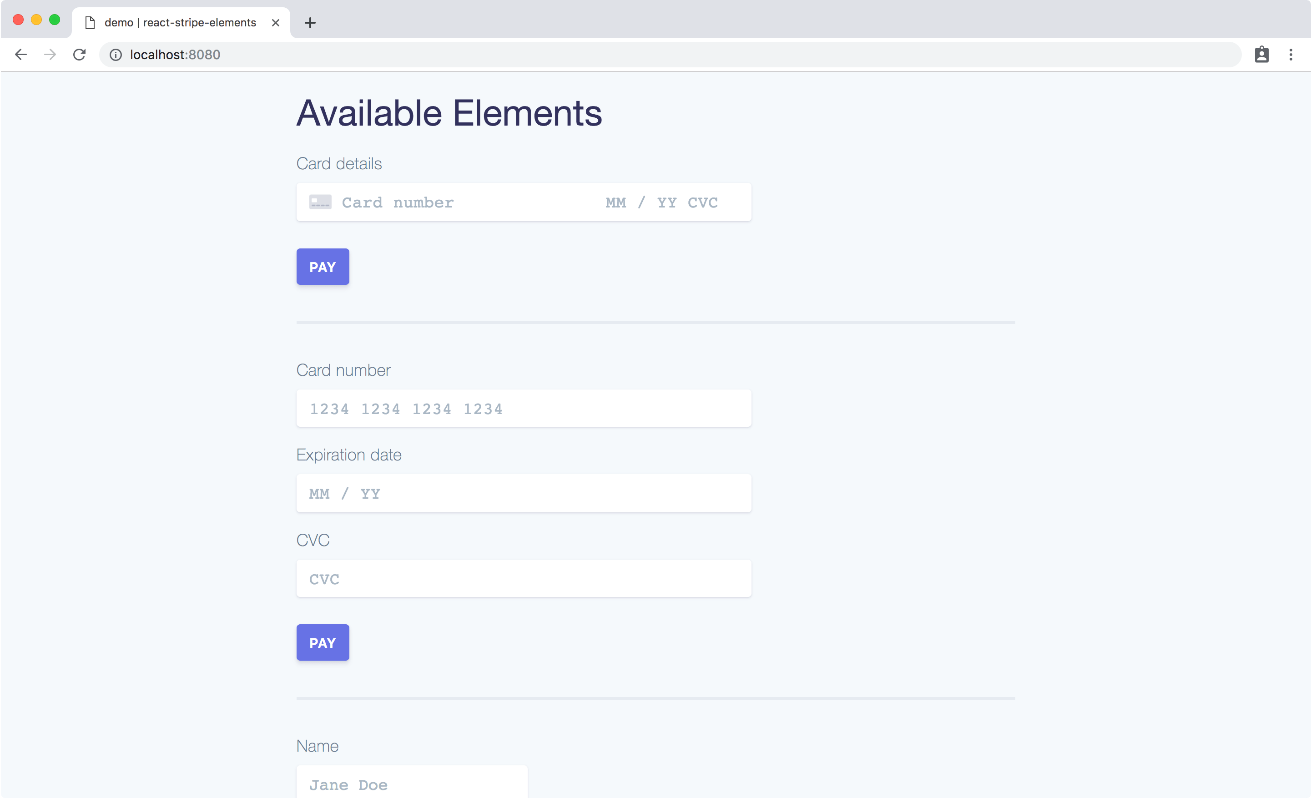This screenshot has width=1311, height=799.
Task: Click the credit card icon inside Card details field
Action: [x=320, y=202]
